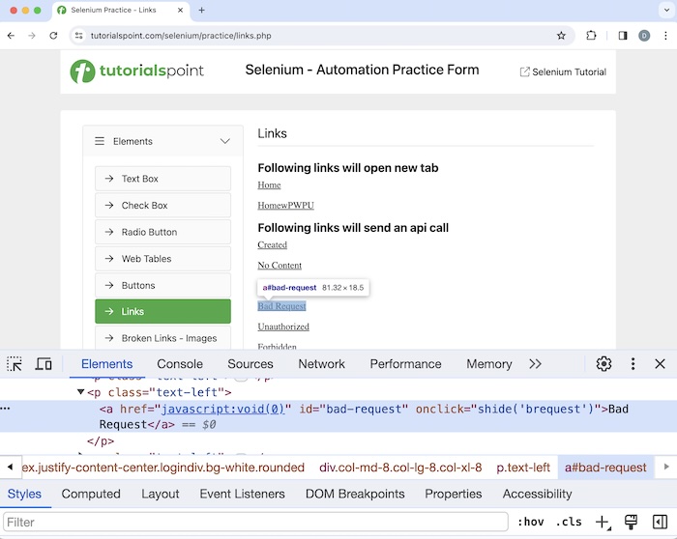Viewport: 677px width, 539px height.
Task: Toggle the :hov element state button
Action: click(531, 522)
